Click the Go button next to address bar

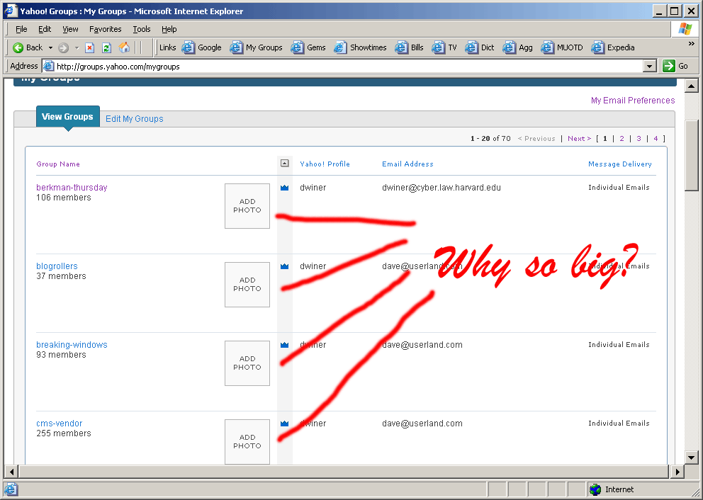[675, 66]
